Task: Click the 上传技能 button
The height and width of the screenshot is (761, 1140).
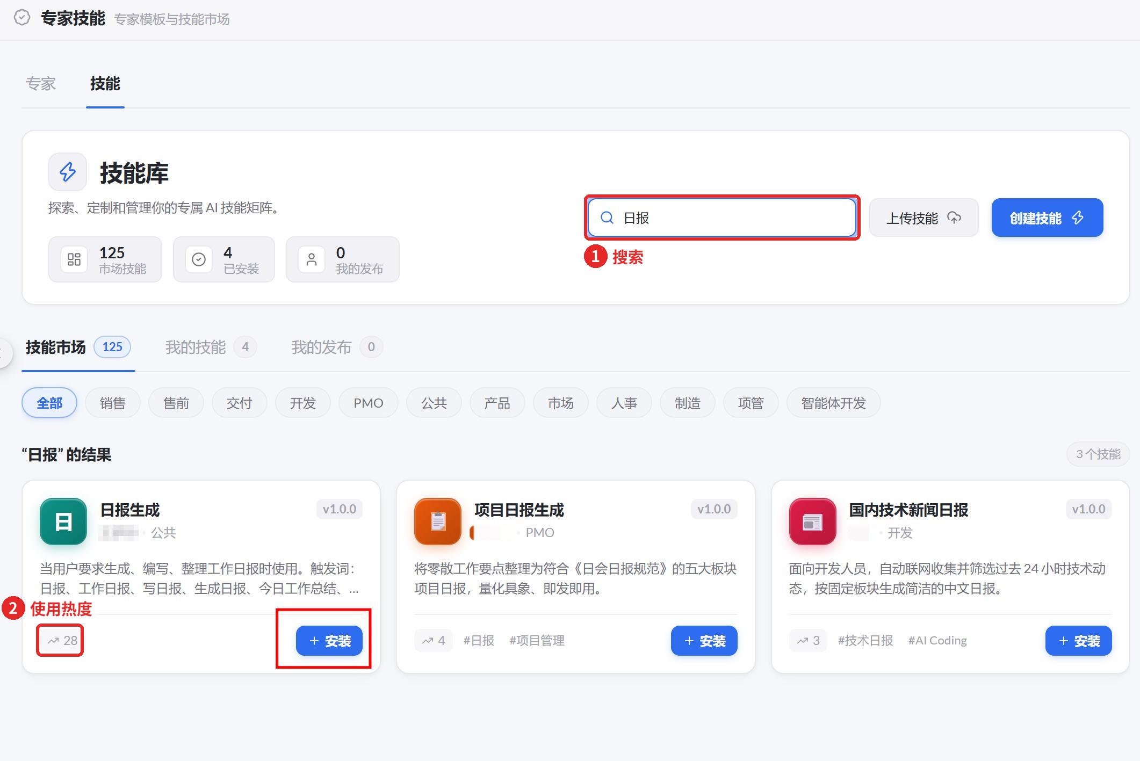Action: point(924,218)
